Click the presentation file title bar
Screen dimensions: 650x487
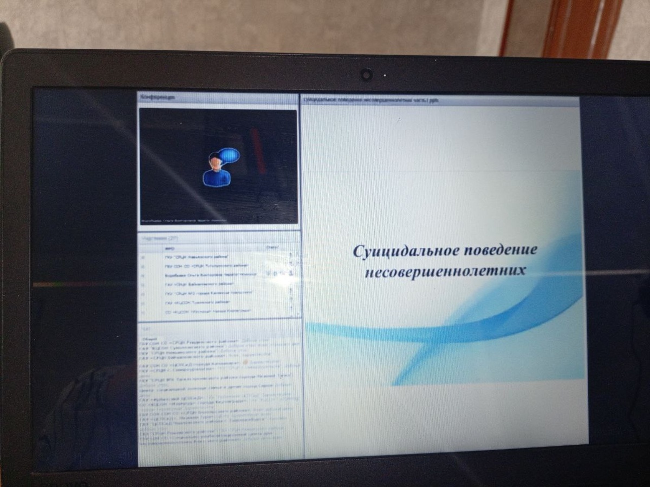coord(440,100)
